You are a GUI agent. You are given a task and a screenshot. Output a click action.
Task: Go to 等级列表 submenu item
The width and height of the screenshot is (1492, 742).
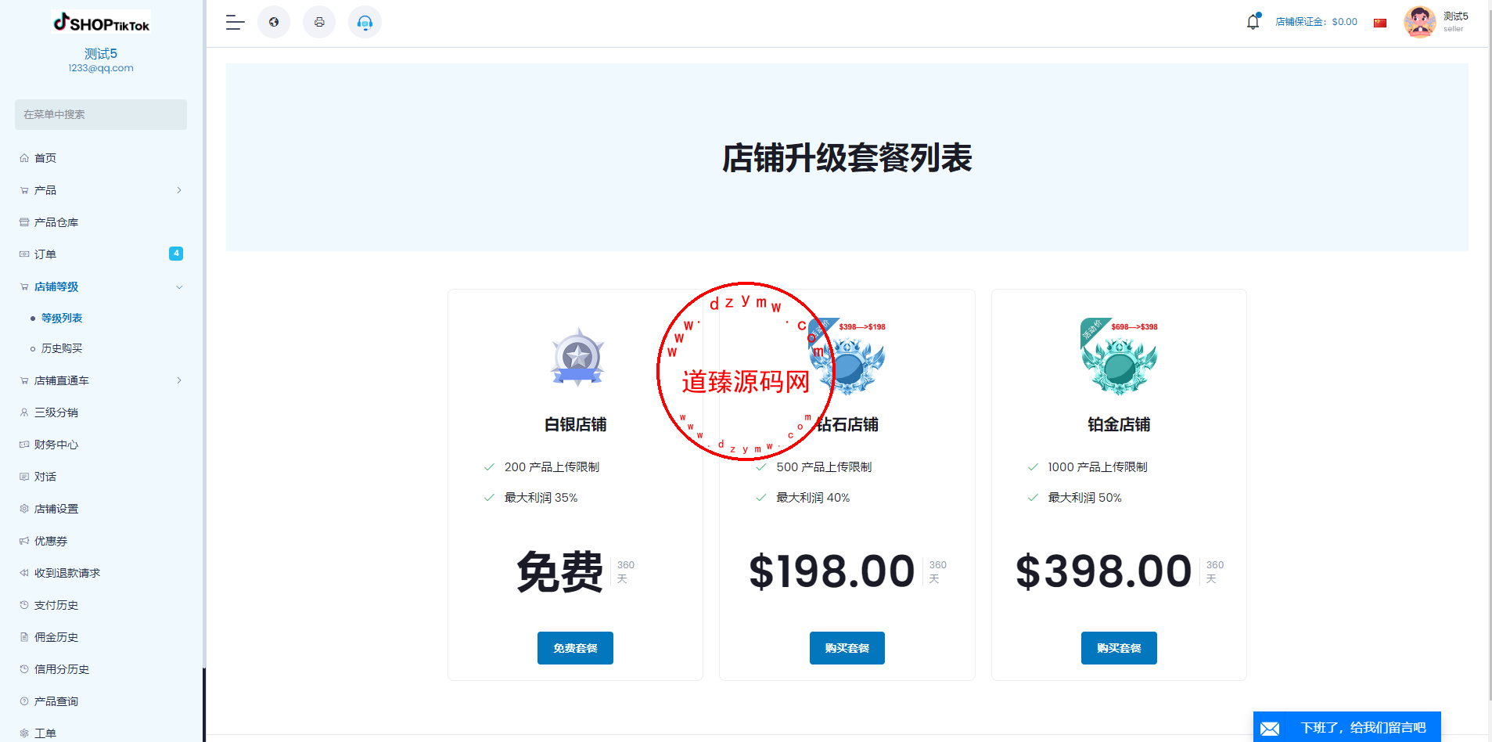coord(62,318)
